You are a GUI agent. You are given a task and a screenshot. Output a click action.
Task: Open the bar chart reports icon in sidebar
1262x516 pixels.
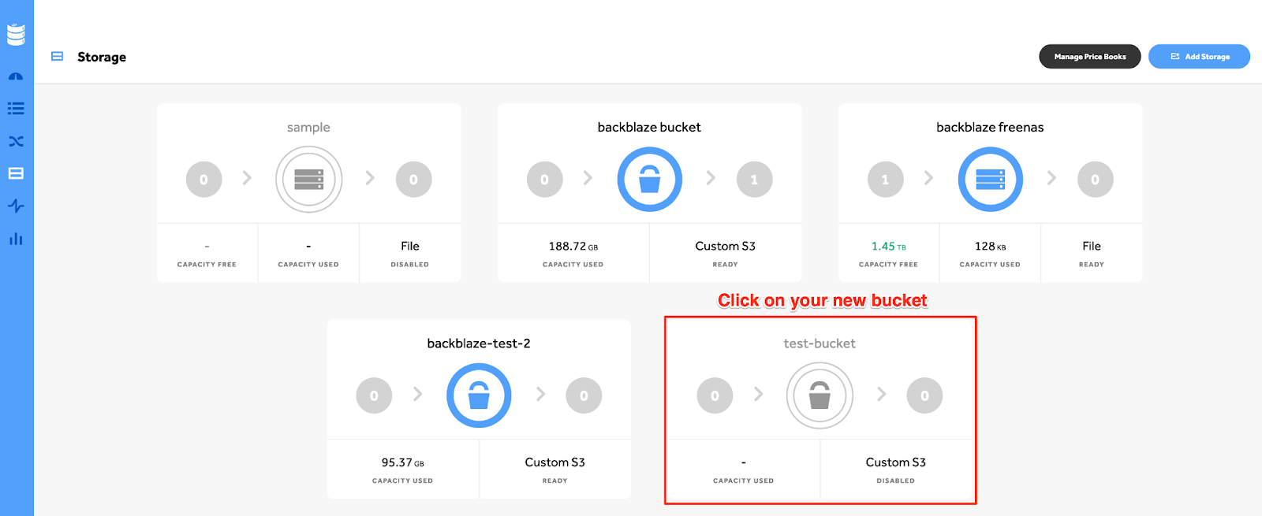[16, 239]
